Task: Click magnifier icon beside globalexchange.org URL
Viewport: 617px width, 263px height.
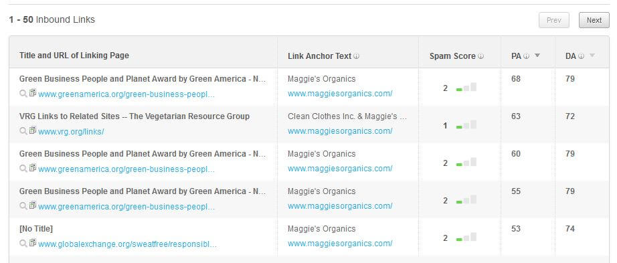Action: (x=23, y=244)
